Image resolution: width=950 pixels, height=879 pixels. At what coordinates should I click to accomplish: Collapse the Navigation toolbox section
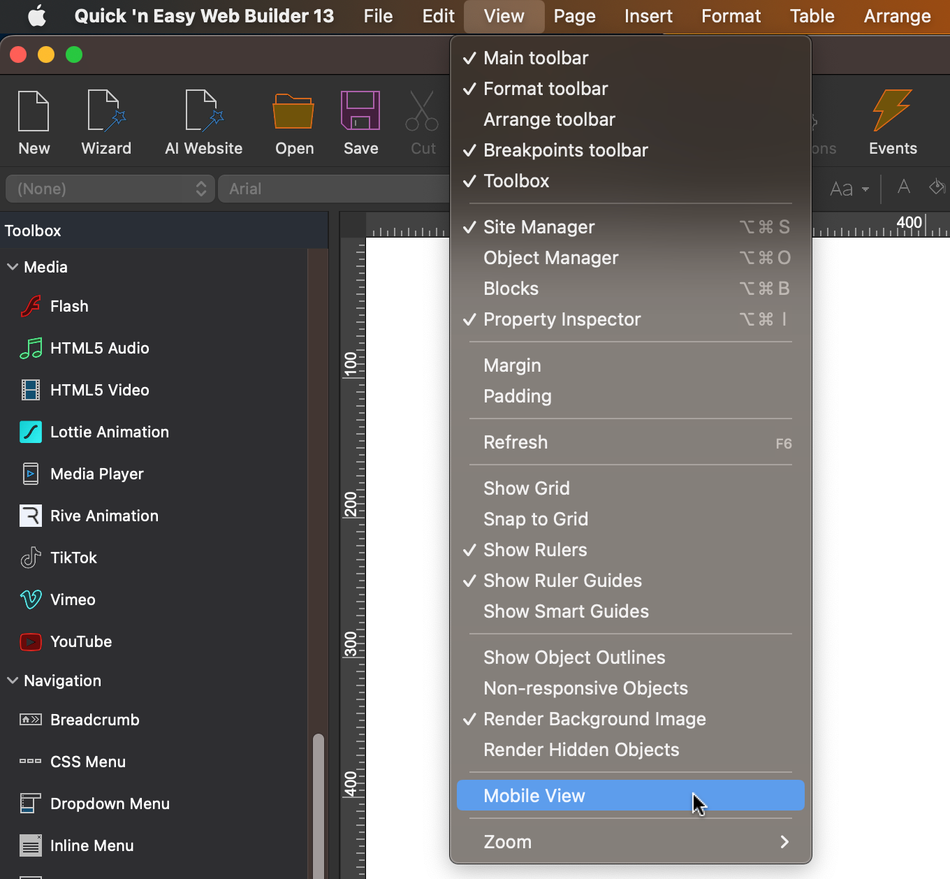13,681
